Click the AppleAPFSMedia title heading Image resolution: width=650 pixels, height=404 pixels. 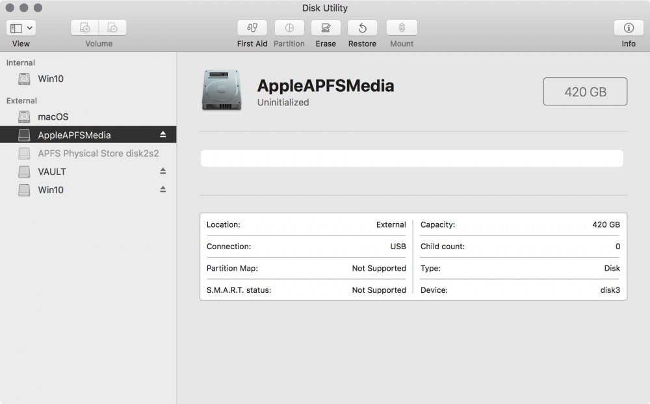click(326, 86)
